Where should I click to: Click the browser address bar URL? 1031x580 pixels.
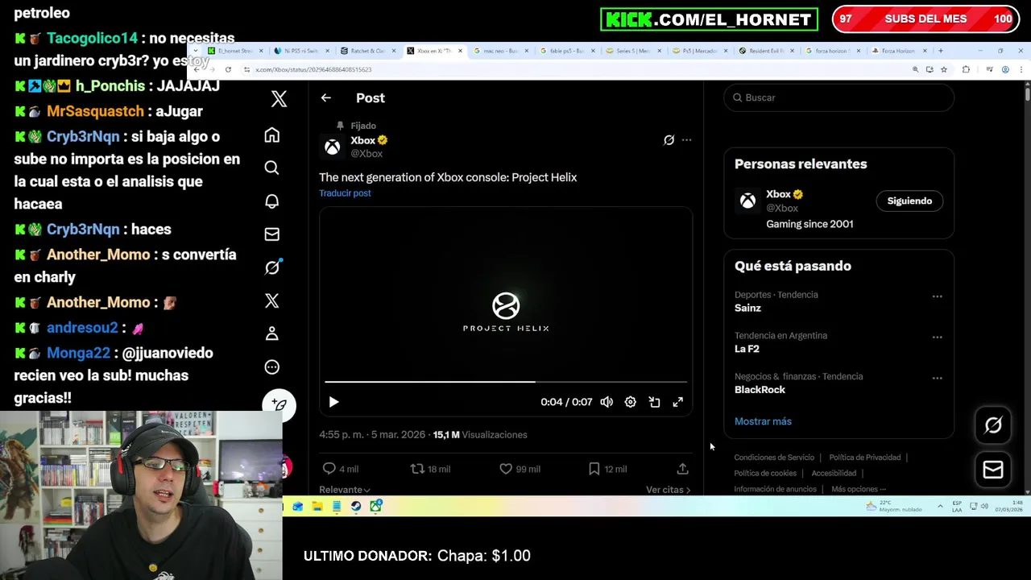coord(313,70)
